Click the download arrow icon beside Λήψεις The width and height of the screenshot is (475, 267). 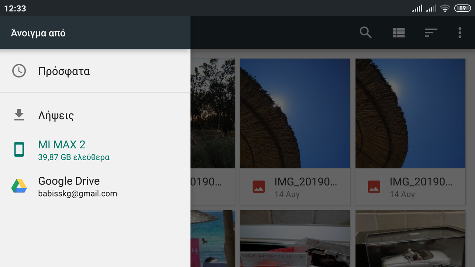[19, 115]
